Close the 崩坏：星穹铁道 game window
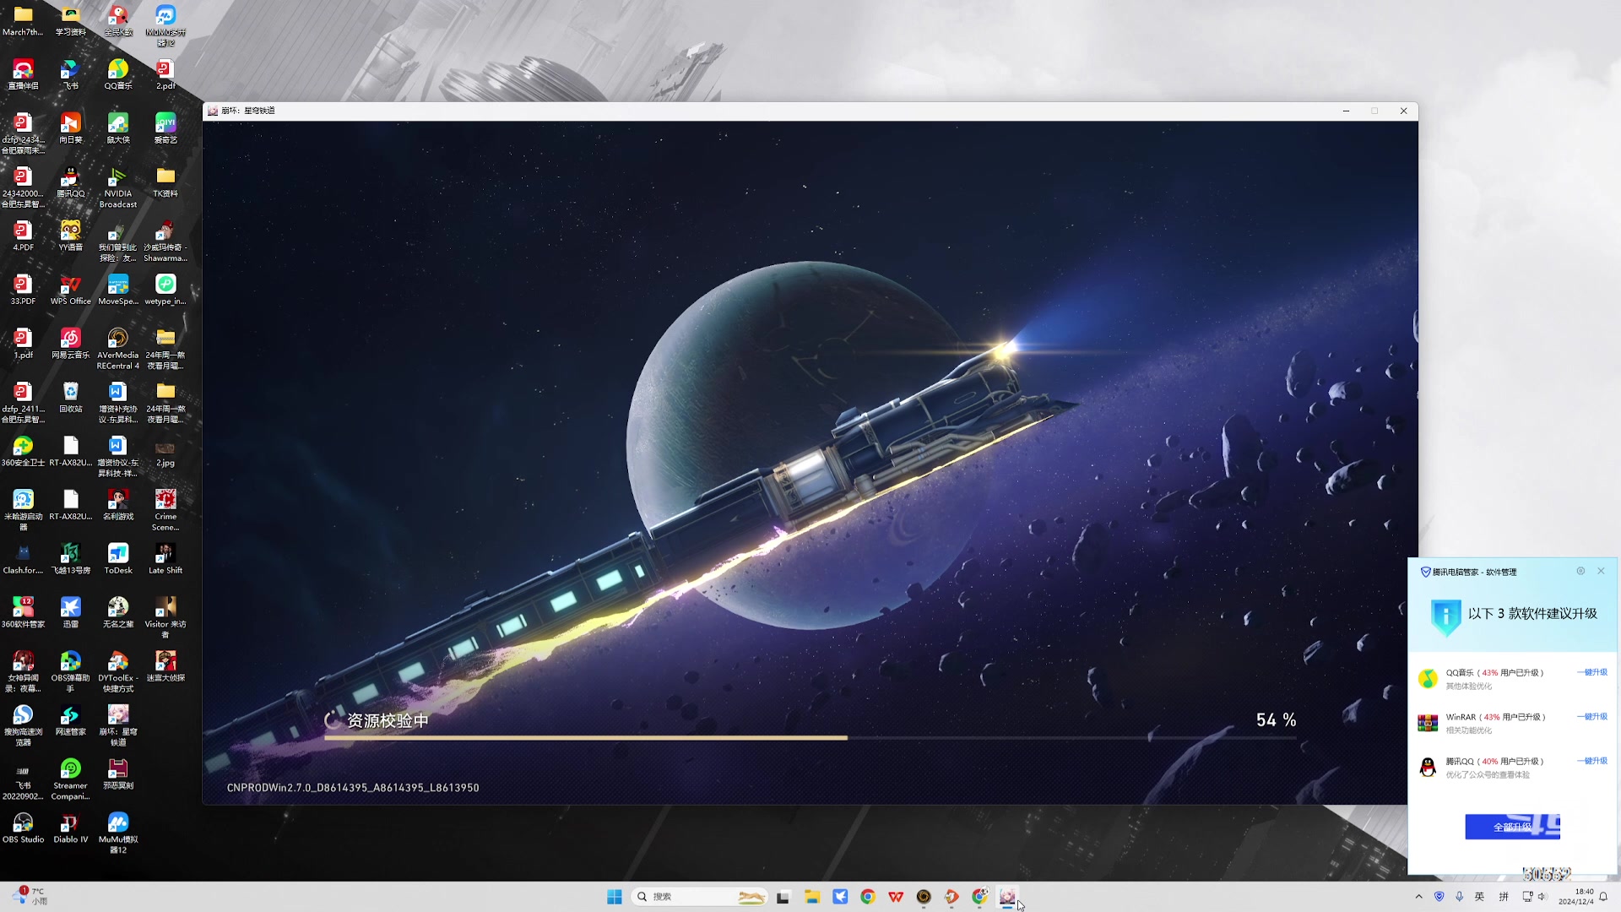The width and height of the screenshot is (1621, 912). (1403, 111)
